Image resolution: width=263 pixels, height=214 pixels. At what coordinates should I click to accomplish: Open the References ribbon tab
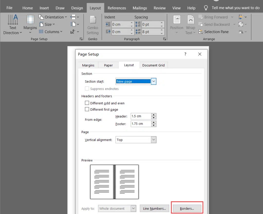(117, 8)
